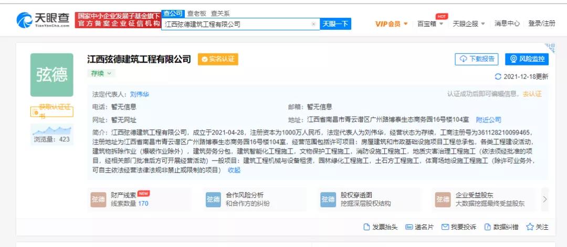
Task: Click the 送名片 send card icon
Action: 409,227
